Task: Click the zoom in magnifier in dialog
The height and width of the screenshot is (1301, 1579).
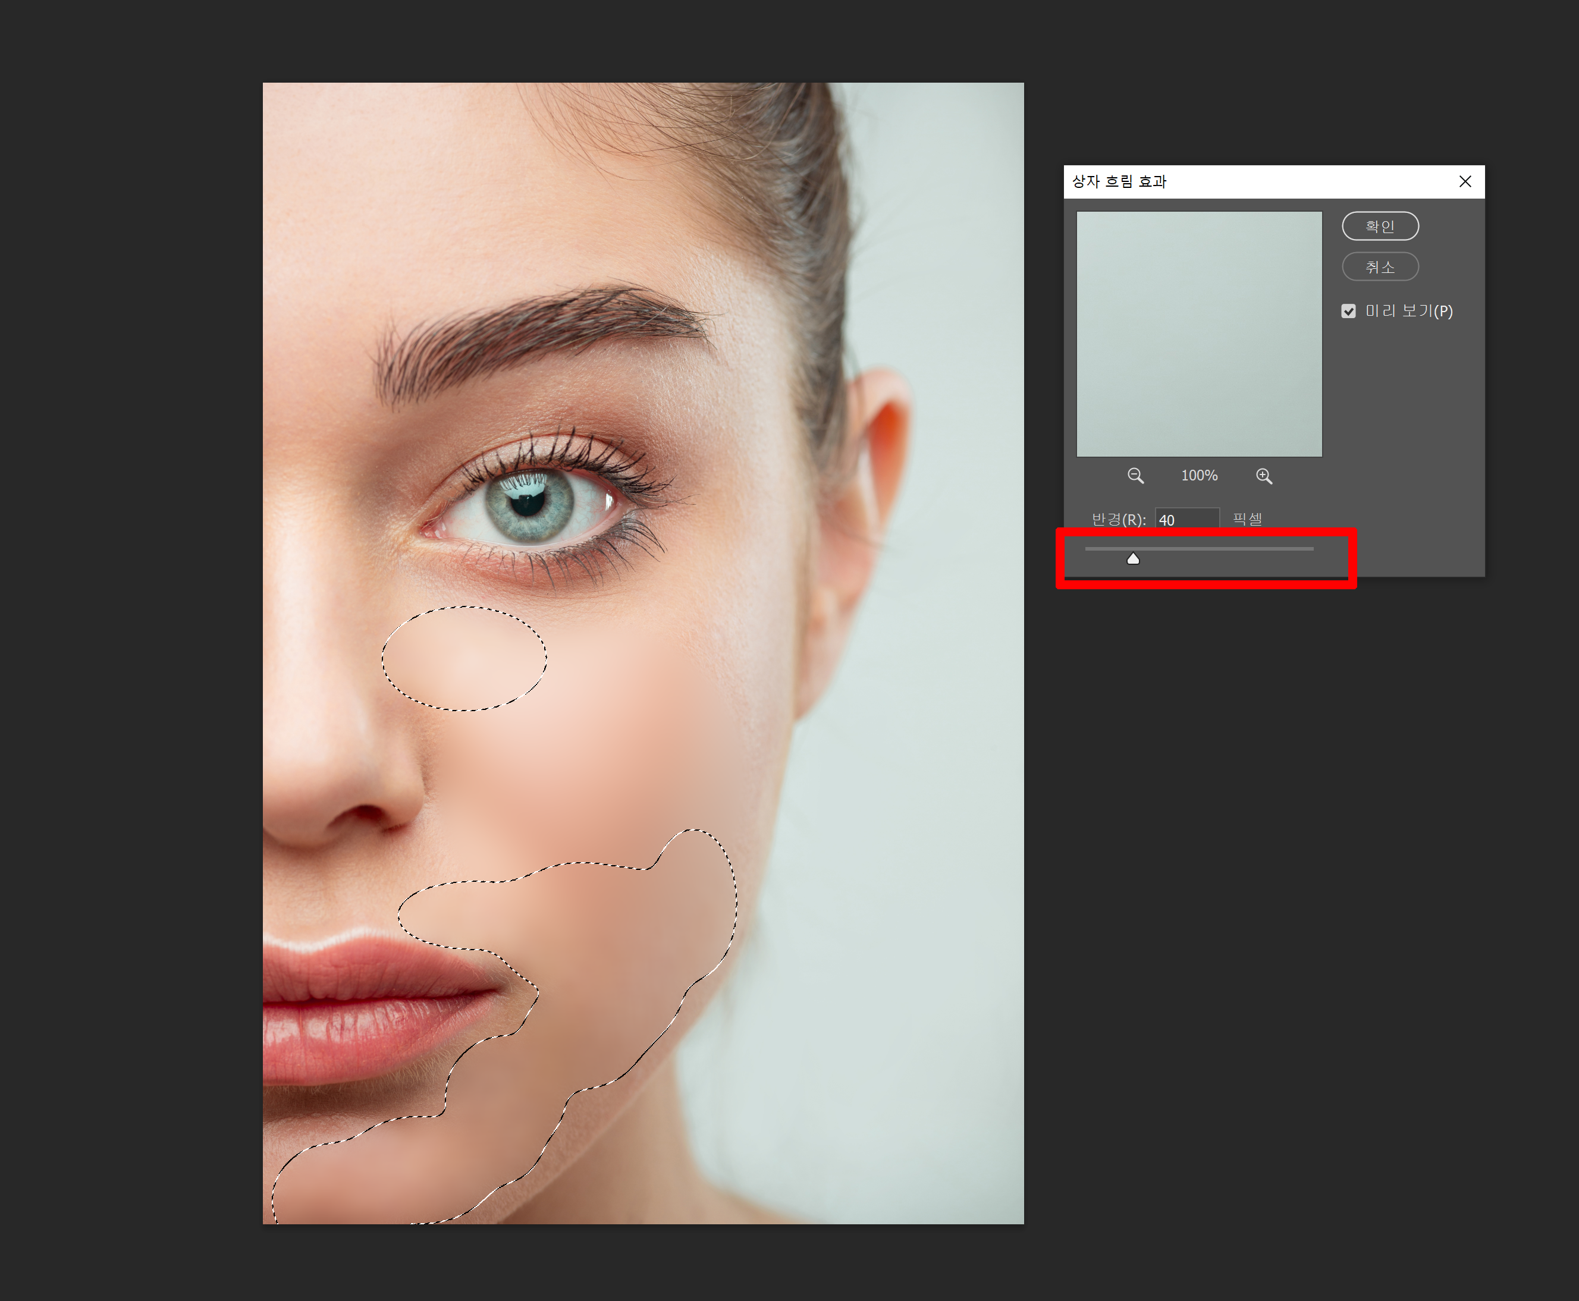Action: click(1264, 476)
